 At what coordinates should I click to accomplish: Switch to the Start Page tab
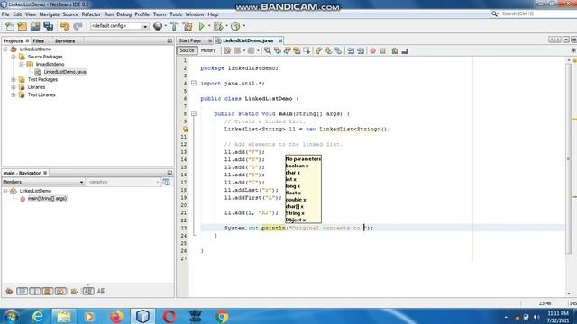point(190,40)
